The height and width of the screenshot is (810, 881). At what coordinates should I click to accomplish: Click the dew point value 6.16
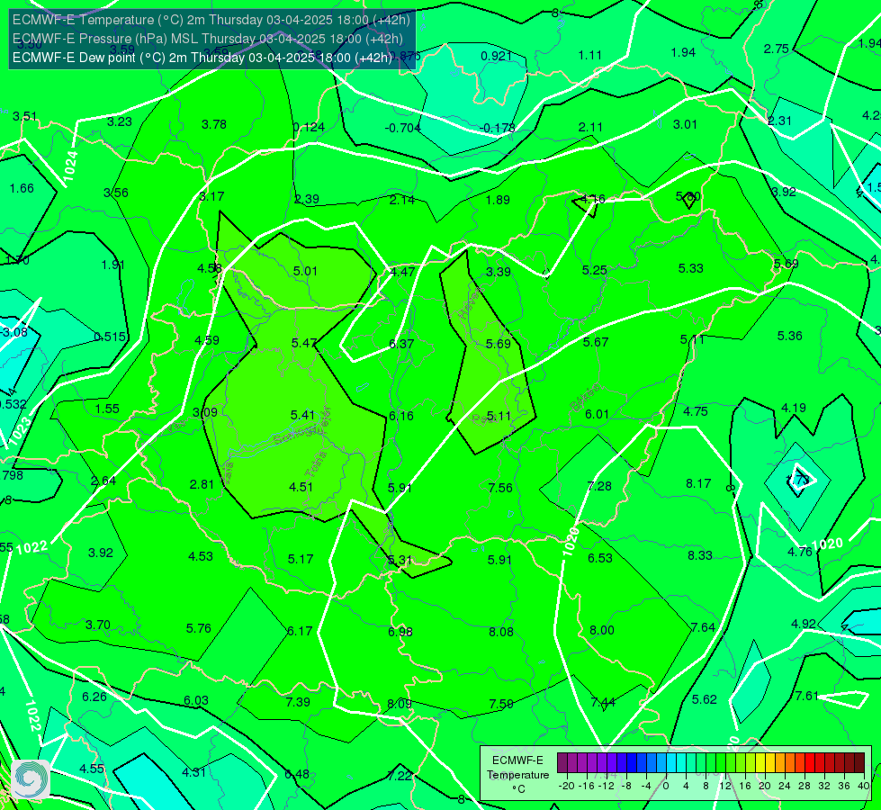(x=401, y=416)
